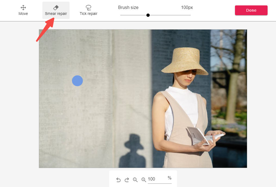276x187 pixels.
Task: Undo the last edit
Action: click(x=118, y=180)
